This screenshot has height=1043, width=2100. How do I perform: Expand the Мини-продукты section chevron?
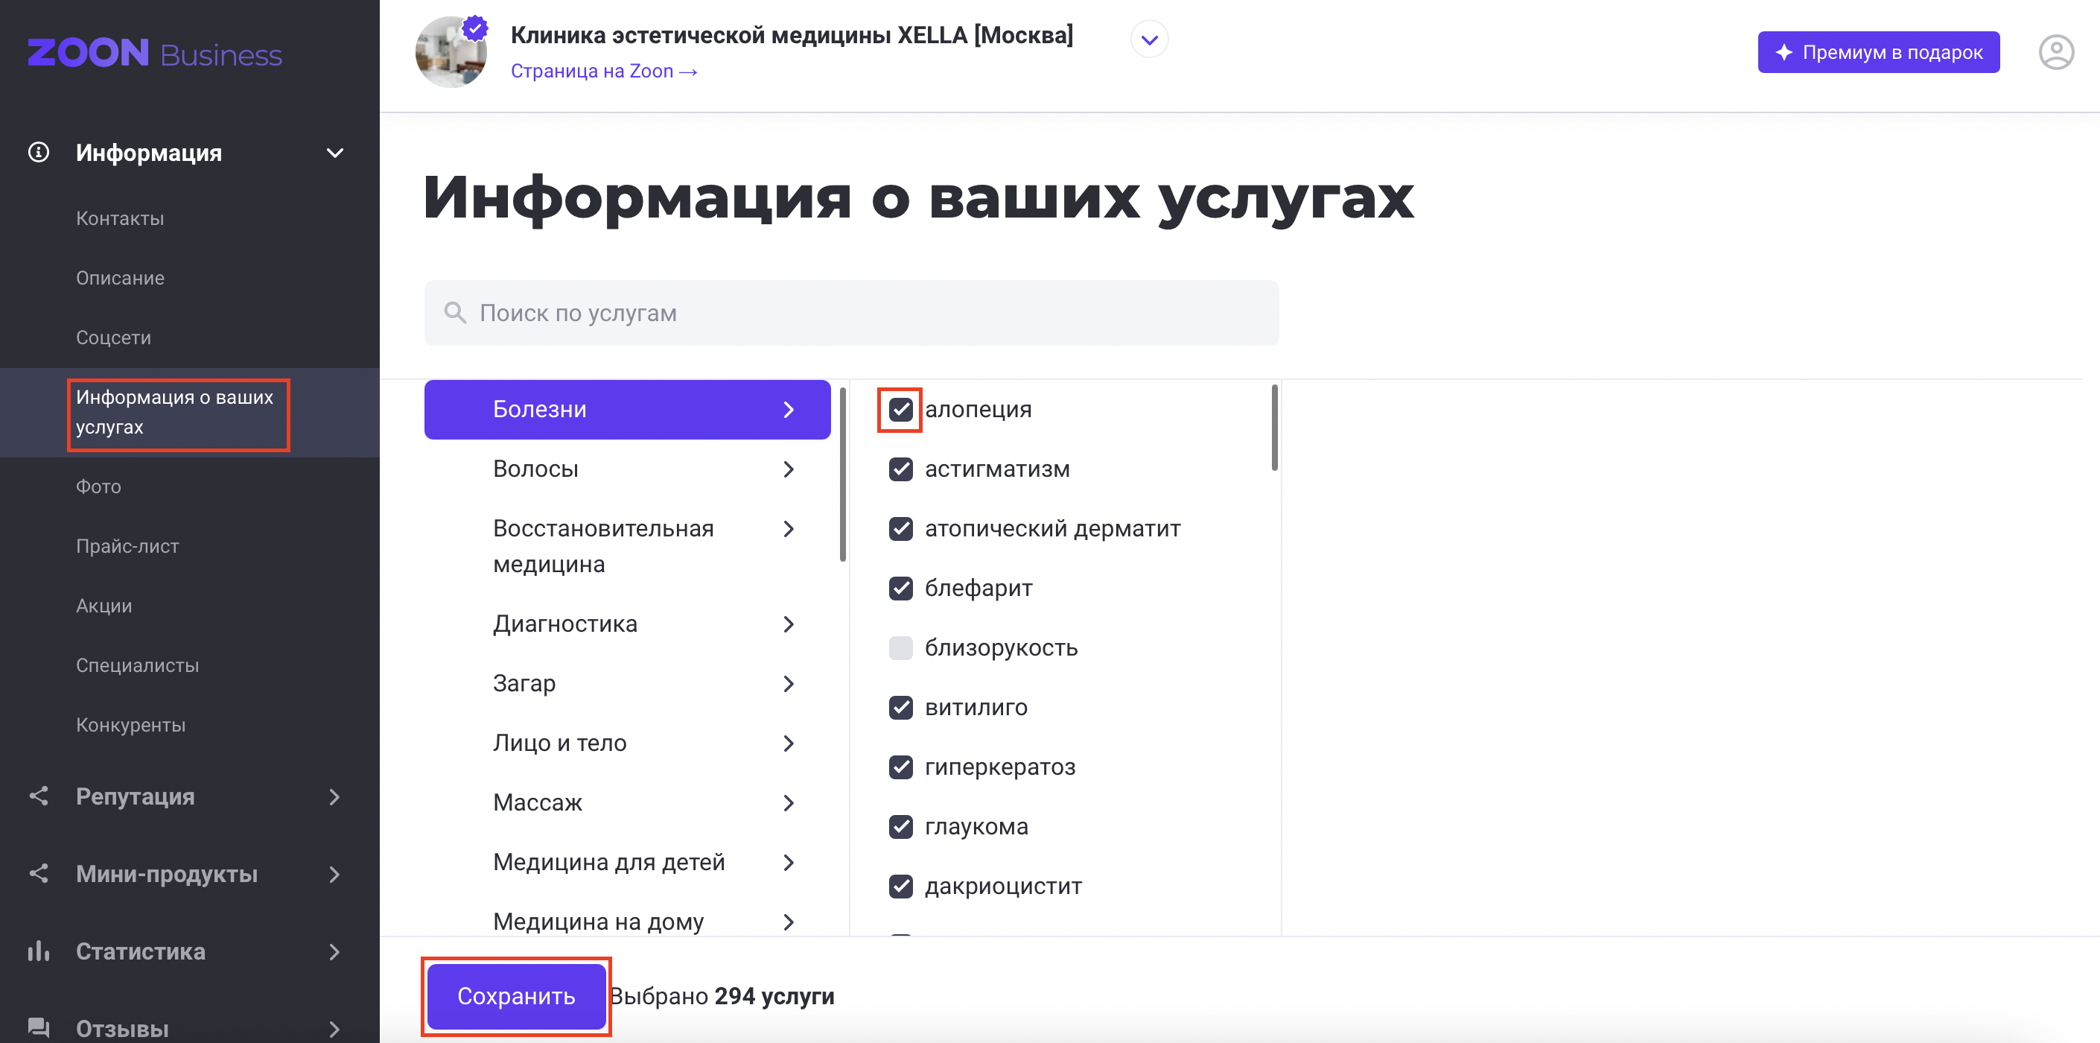coord(334,874)
